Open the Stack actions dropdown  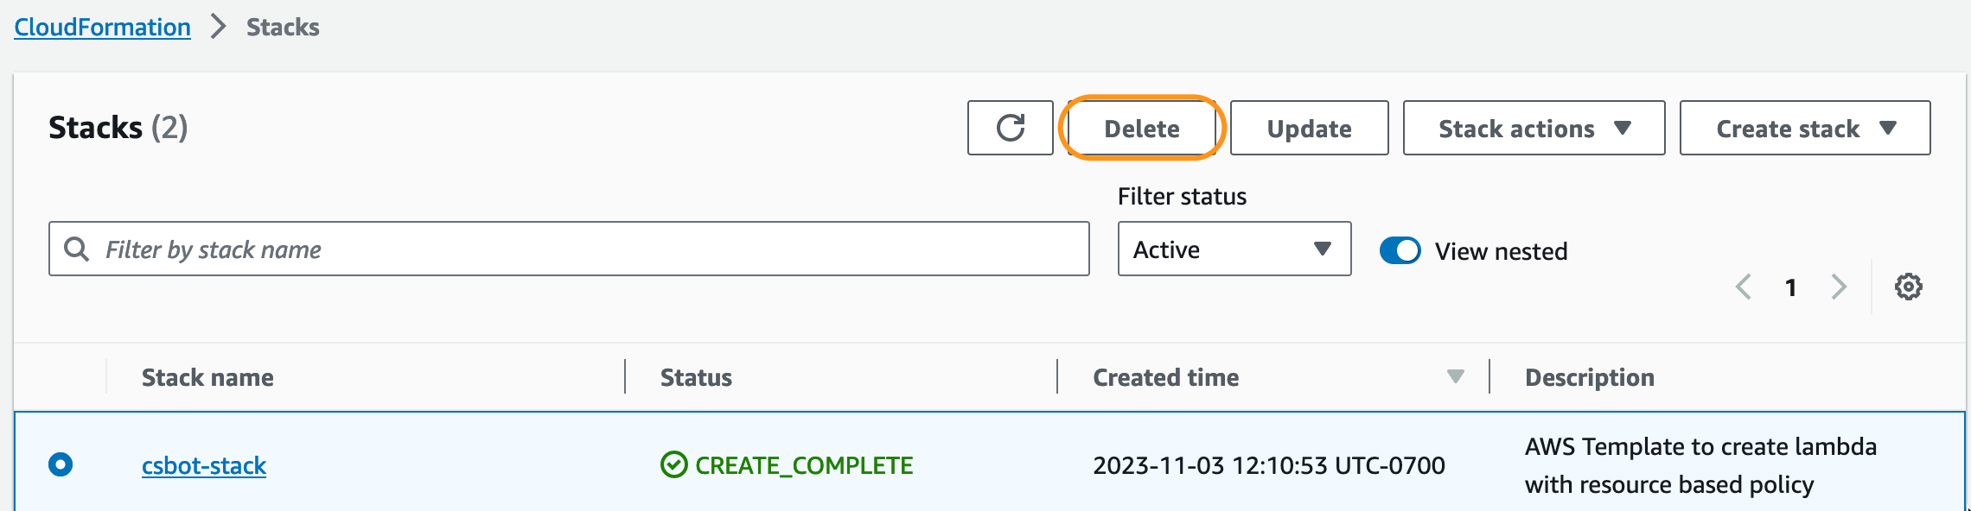(x=1534, y=128)
